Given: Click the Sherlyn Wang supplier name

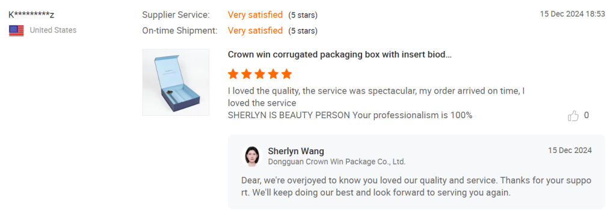Looking at the screenshot, I should 296,151.
